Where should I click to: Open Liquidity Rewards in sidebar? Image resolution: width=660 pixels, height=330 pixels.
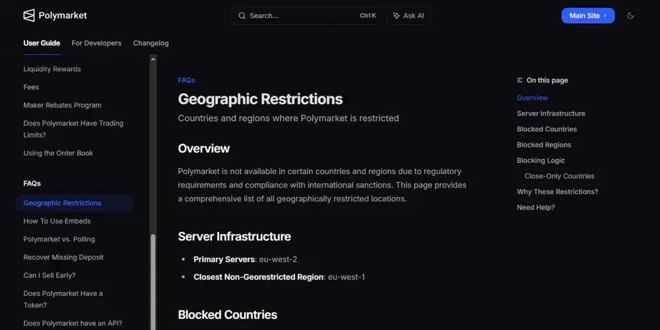[x=52, y=69]
